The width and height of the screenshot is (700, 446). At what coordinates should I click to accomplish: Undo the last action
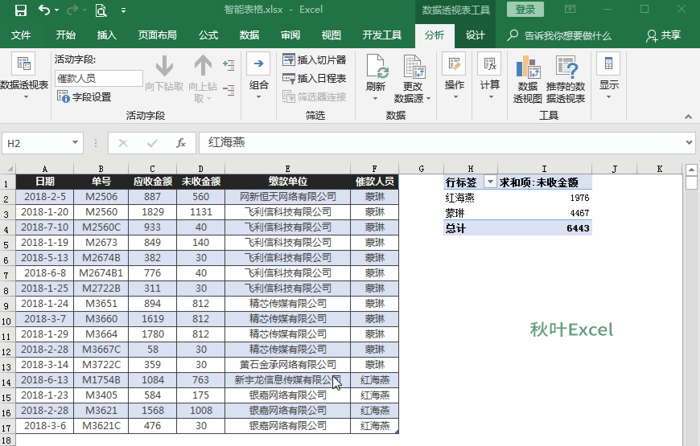pos(44,10)
